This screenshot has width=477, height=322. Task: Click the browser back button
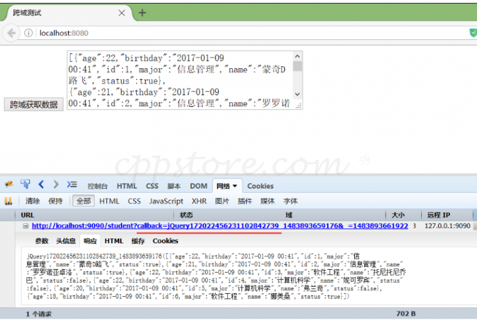pyautogui.click(x=11, y=33)
